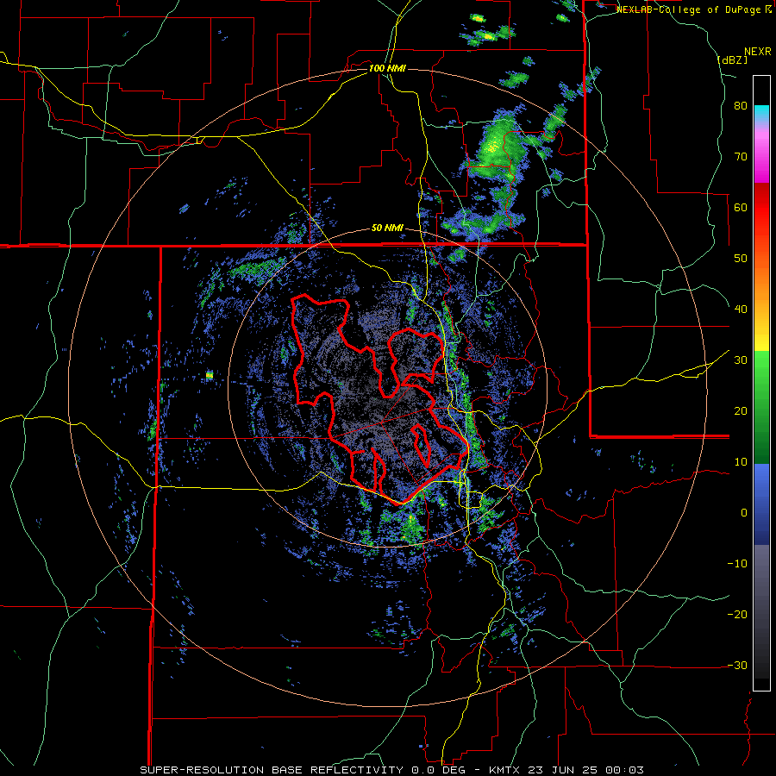776x776 pixels.
Task: Click the green band of the color bar
Action: click(761, 407)
